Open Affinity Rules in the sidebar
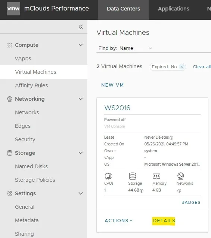The height and width of the screenshot is (238, 211). (x=44, y=85)
